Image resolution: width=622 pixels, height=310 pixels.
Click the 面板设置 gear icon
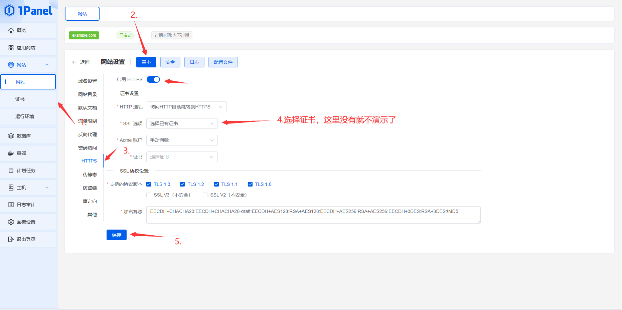tap(11, 222)
